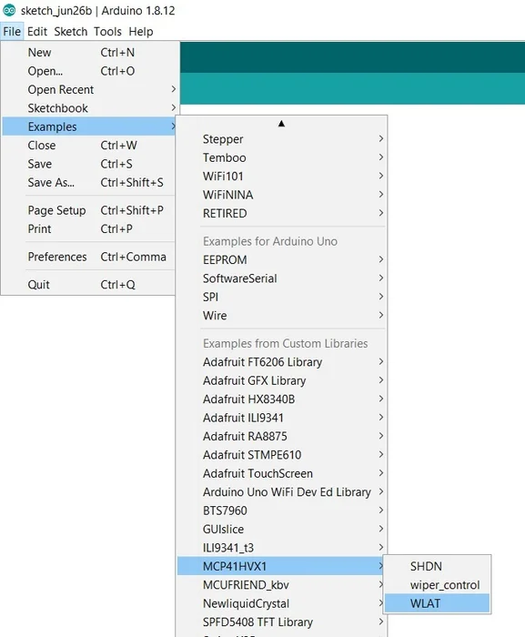This screenshot has height=637, width=525.
Task: Expand the Open Recent submenu
Action: (x=90, y=89)
